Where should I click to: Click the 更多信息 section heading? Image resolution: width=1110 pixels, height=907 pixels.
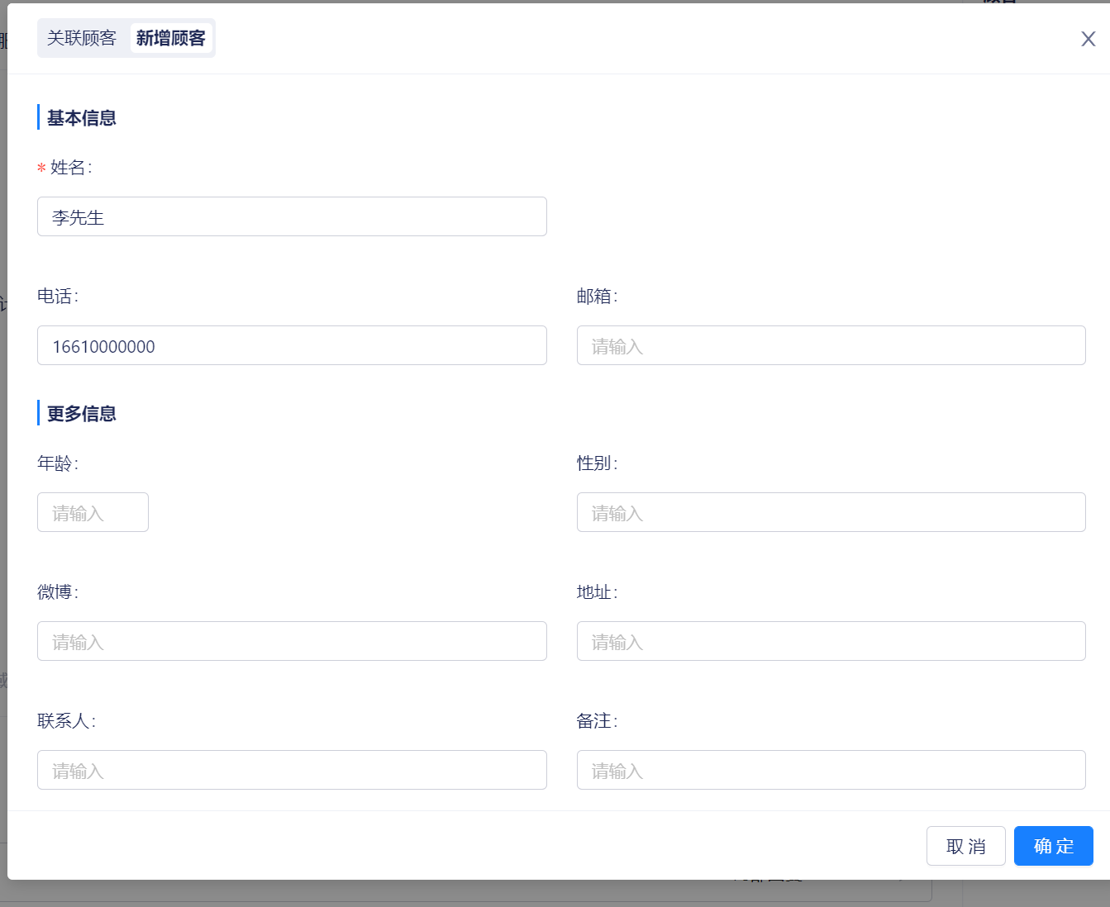tap(81, 414)
